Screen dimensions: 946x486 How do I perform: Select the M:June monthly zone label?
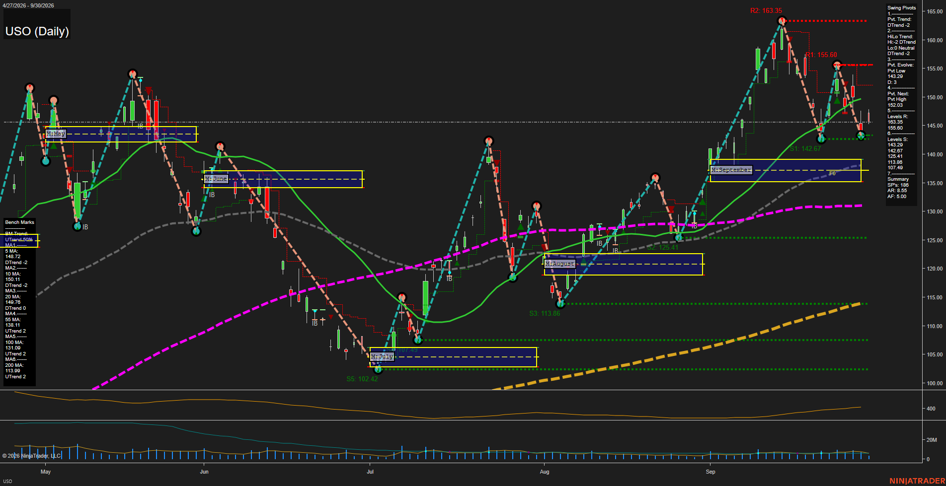pyautogui.click(x=216, y=179)
